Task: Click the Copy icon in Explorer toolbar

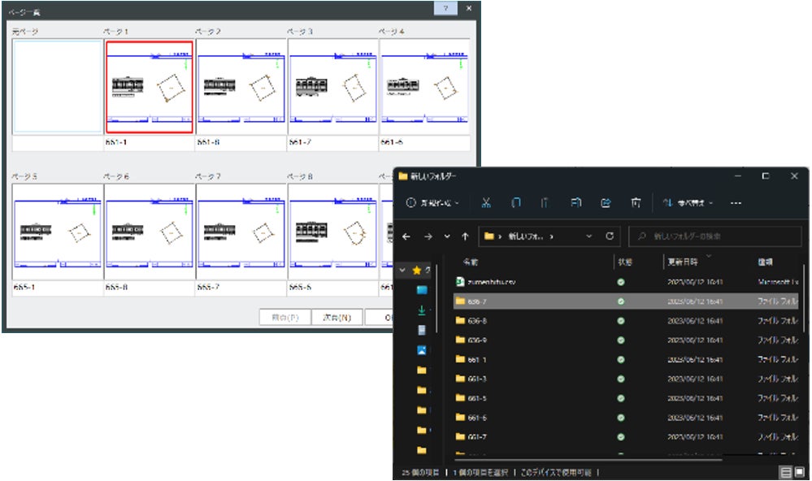Action: (x=516, y=203)
